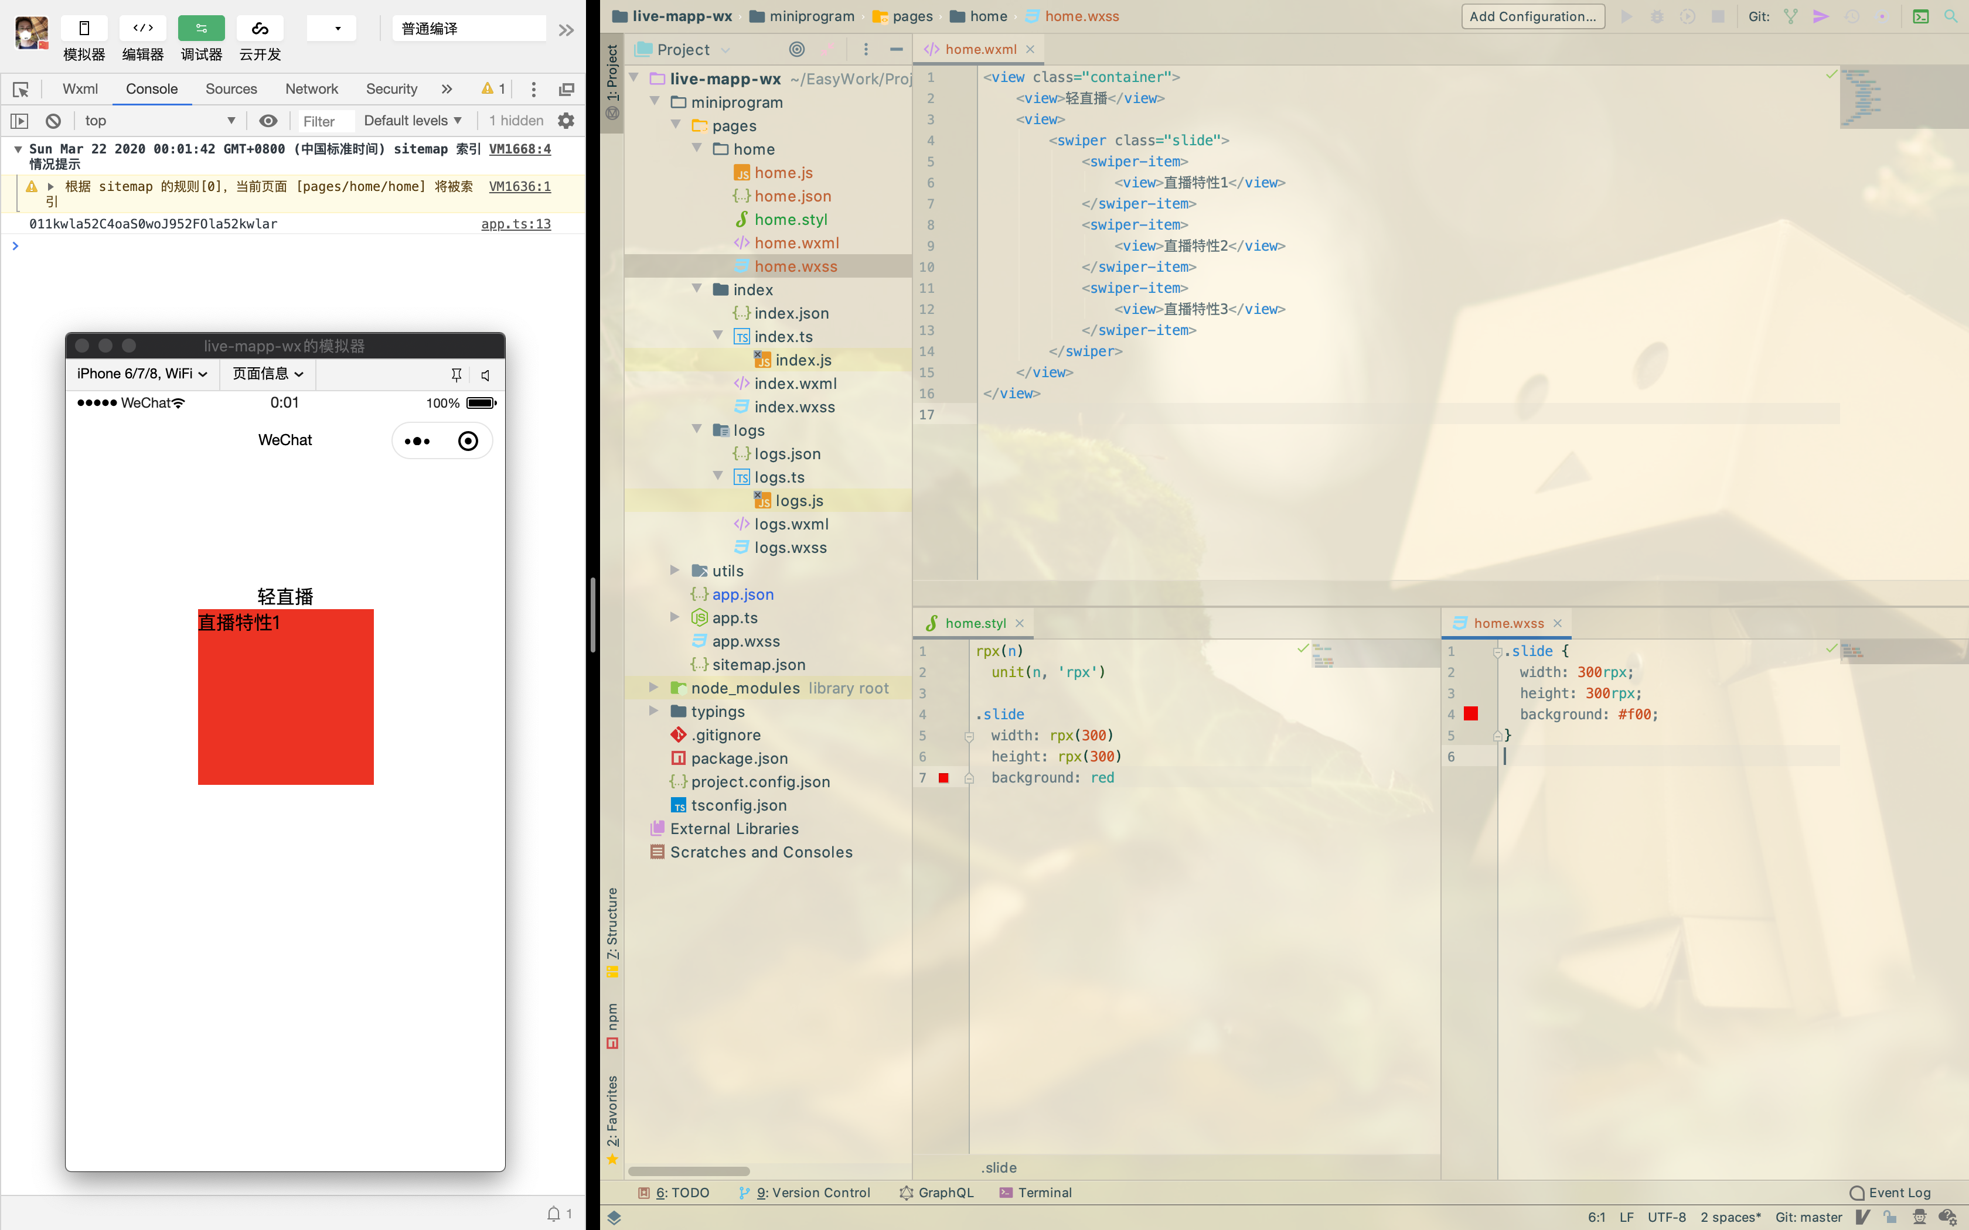
Task: Toggle the 模拟器 simulator panel button
Action: (84, 29)
